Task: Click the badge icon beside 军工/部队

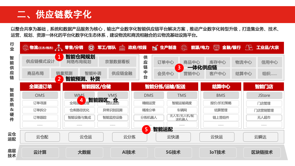Action: coord(91,48)
